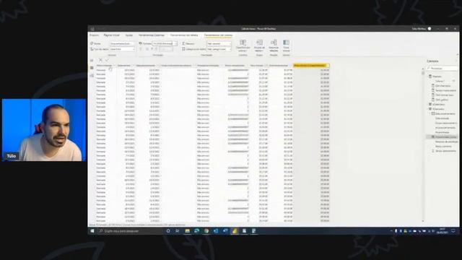Screen dimensions: 462x260
Task: Create a Nova coluna
Action: [x=286, y=45]
